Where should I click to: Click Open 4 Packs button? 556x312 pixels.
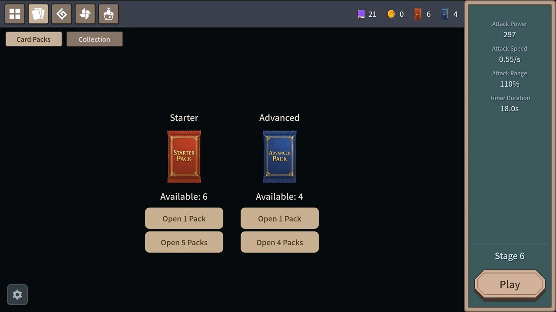[280, 242]
